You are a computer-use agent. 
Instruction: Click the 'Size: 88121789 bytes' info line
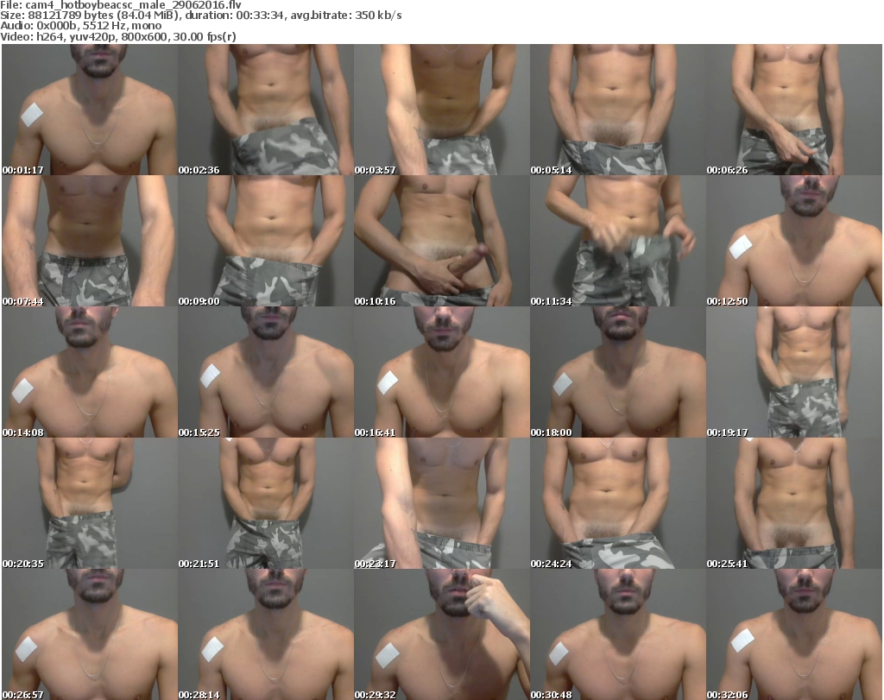(201, 16)
